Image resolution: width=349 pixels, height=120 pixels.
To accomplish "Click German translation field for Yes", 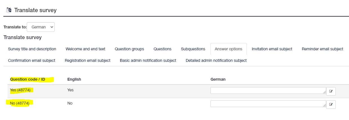I will click(268, 90).
